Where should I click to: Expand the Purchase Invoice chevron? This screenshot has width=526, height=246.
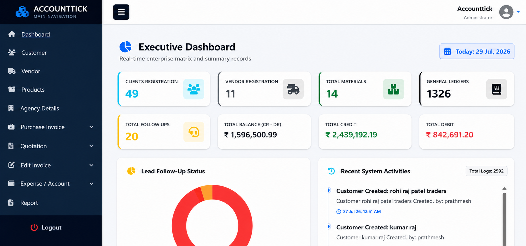pyautogui.click(x=91, y=127)
